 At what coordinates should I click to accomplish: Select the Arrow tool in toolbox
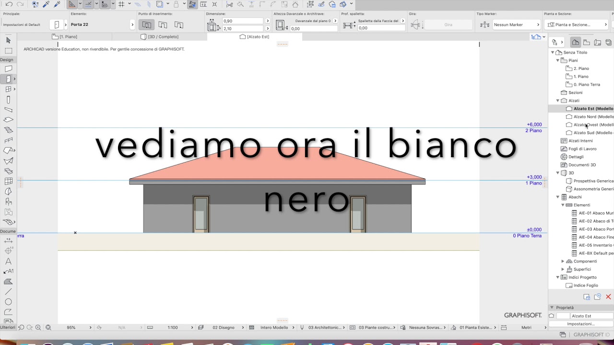(8, 40)
